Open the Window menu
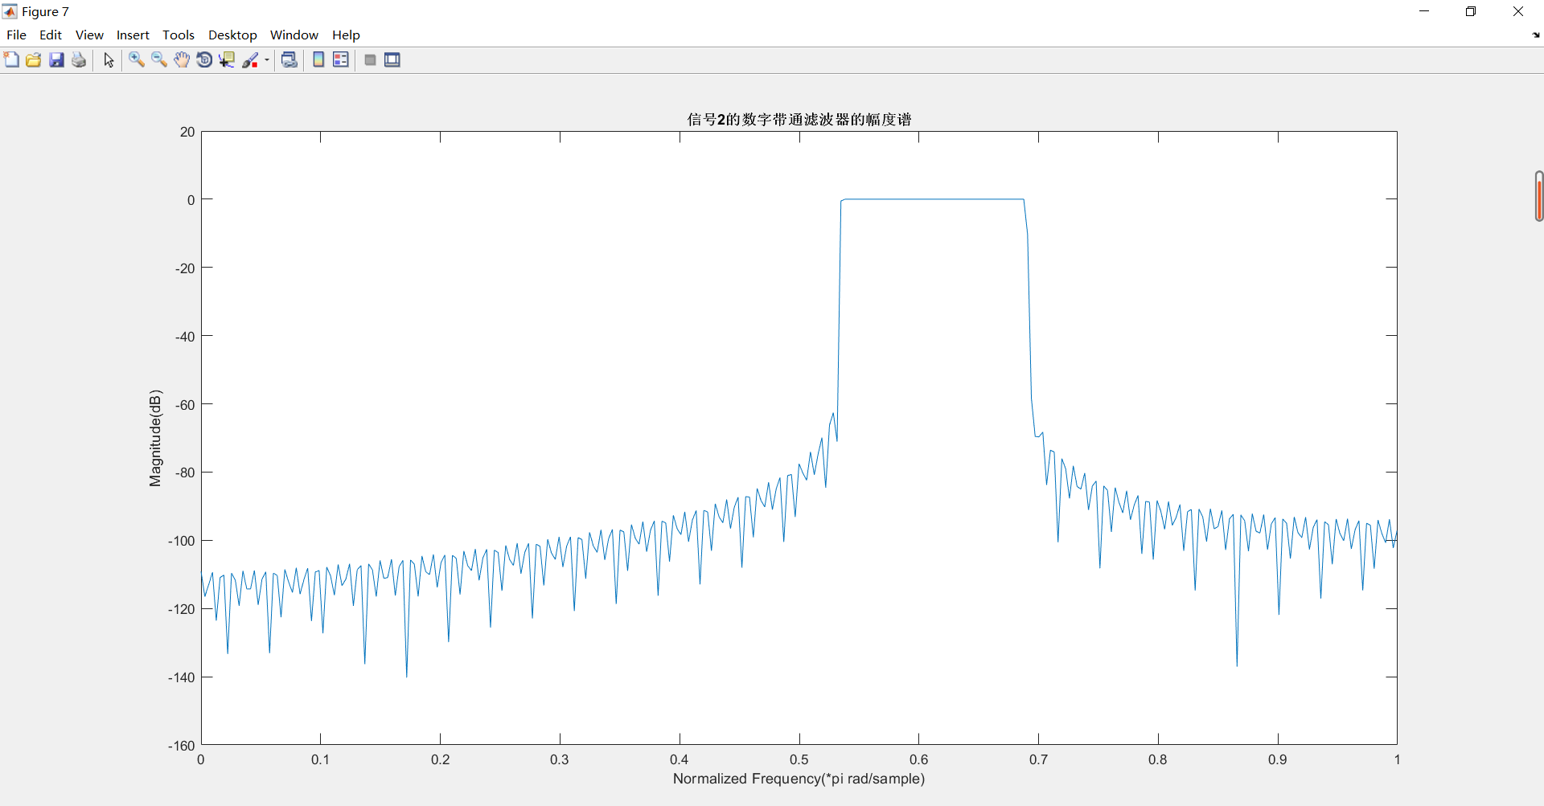The height and width of the screenshot is (806, 1544). (x=294, y=35)
